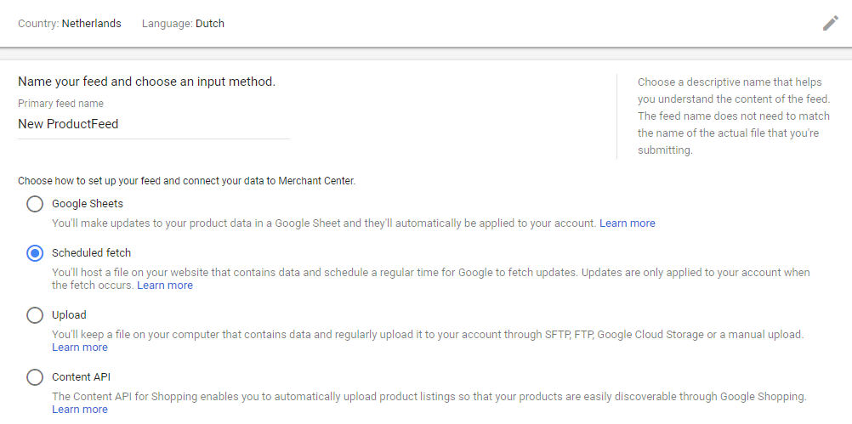
Task: Open Learn more link for Google Sheets
Action: pyautogui.click(x=627, y=223)
